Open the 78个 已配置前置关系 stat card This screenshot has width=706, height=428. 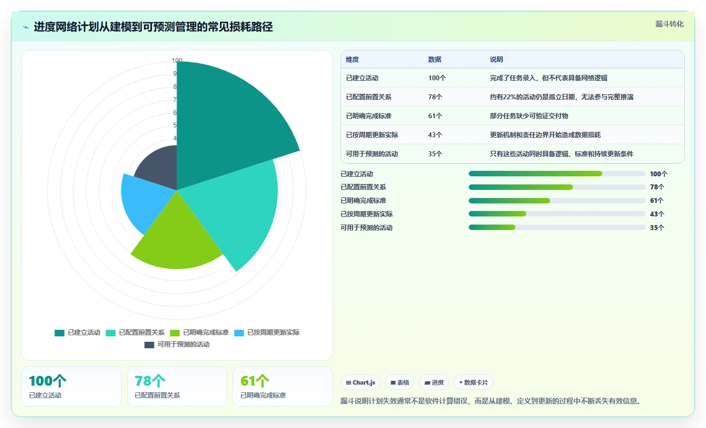point(177,386)
